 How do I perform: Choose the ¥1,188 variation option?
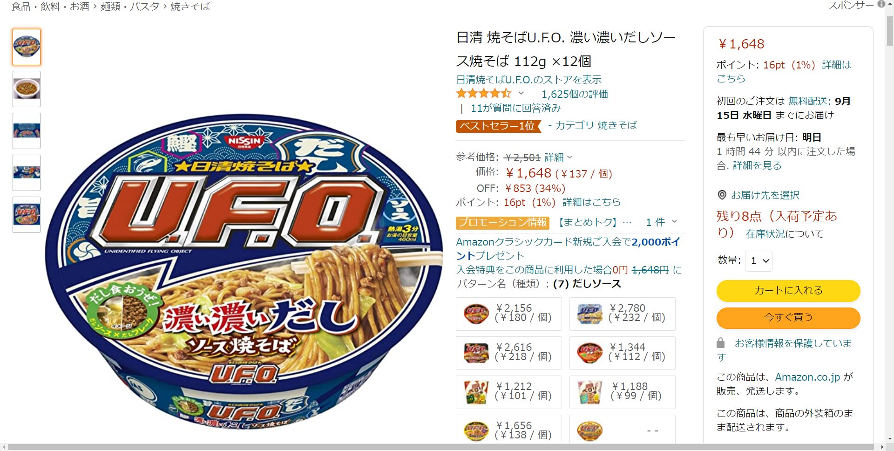[623, 392]
